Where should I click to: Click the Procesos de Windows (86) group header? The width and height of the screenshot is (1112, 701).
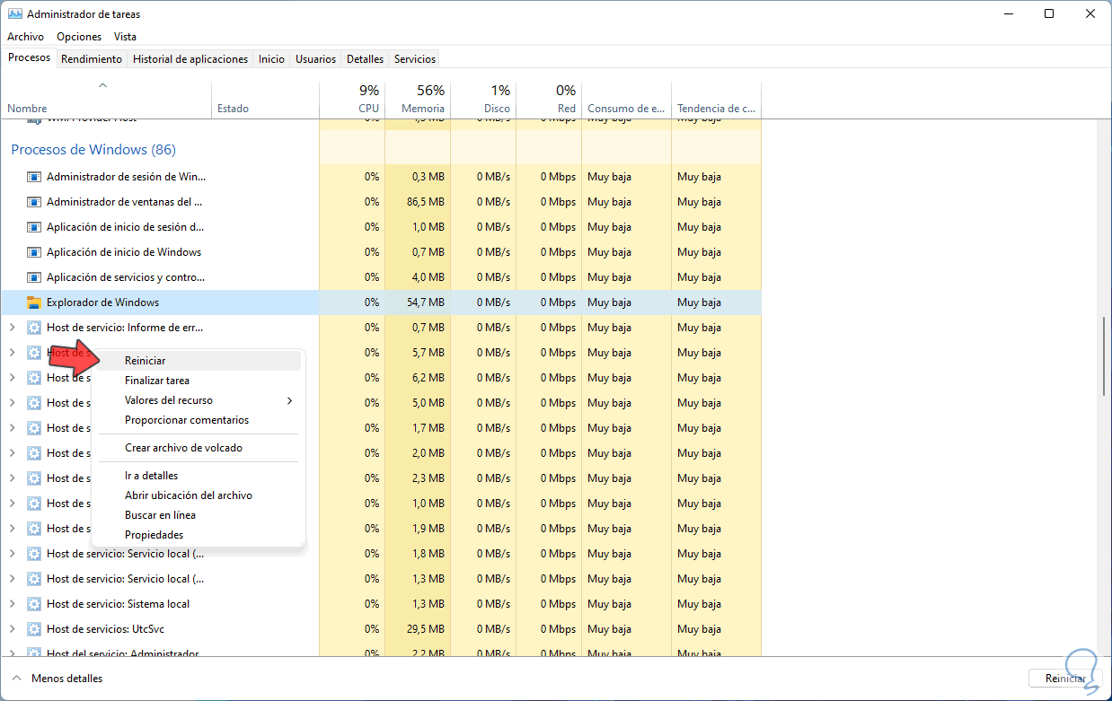[93, 149]
